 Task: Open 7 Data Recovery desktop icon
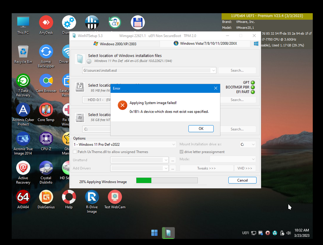click(23, 85)
